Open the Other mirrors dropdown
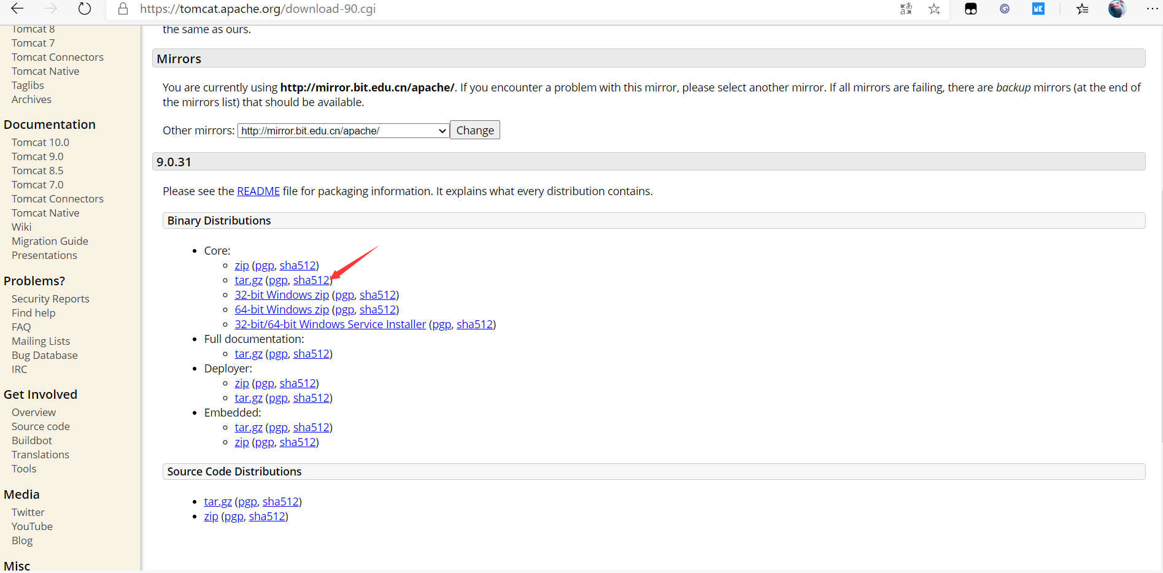Screen dimensions: 1163x573 (343, 131)
